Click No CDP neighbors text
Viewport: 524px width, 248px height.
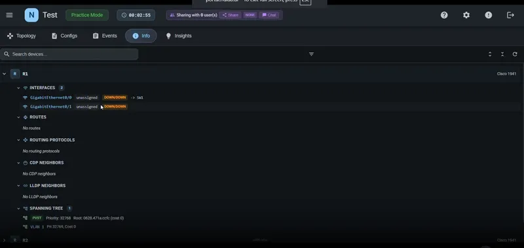point(39,174)
